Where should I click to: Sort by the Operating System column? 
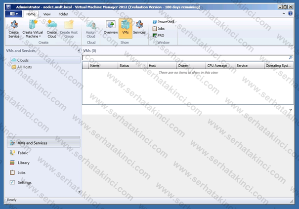point(279,65)
